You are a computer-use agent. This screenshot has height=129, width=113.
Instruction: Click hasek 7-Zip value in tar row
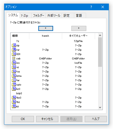click(x=45, y=80)
